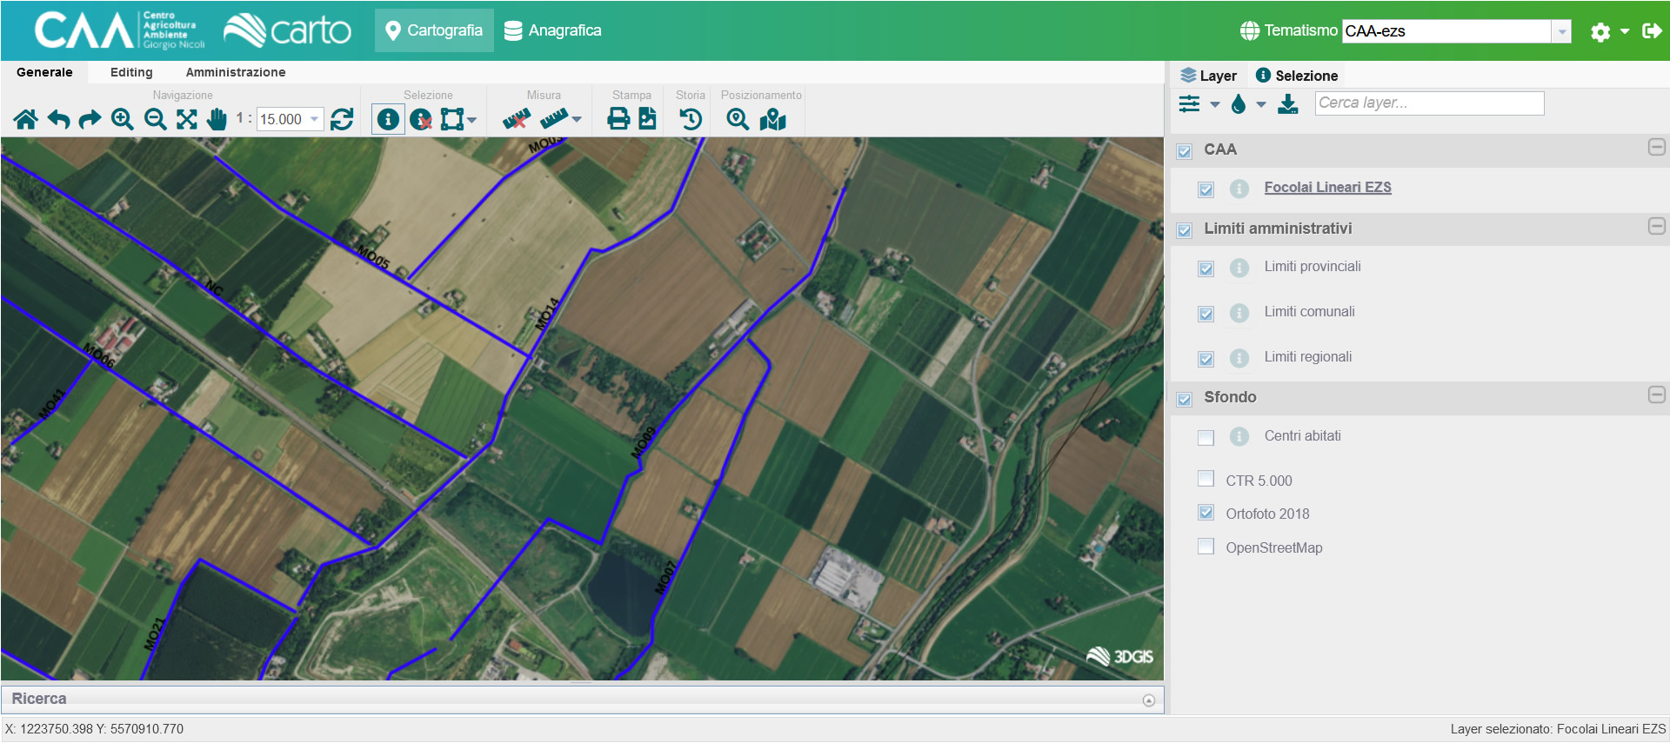The width and height of the screenshot is (1670, 743).
Task: Open the map marker positioning tool
Action: [772, 119]
